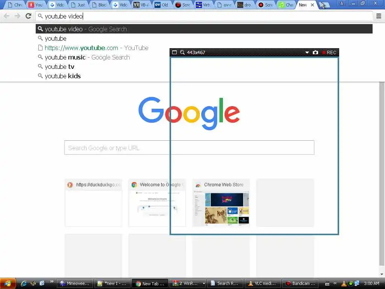Close the active New Tab
Image resolution: width=385 pixels, height=289 pixels.
click(x=312, y=5)
